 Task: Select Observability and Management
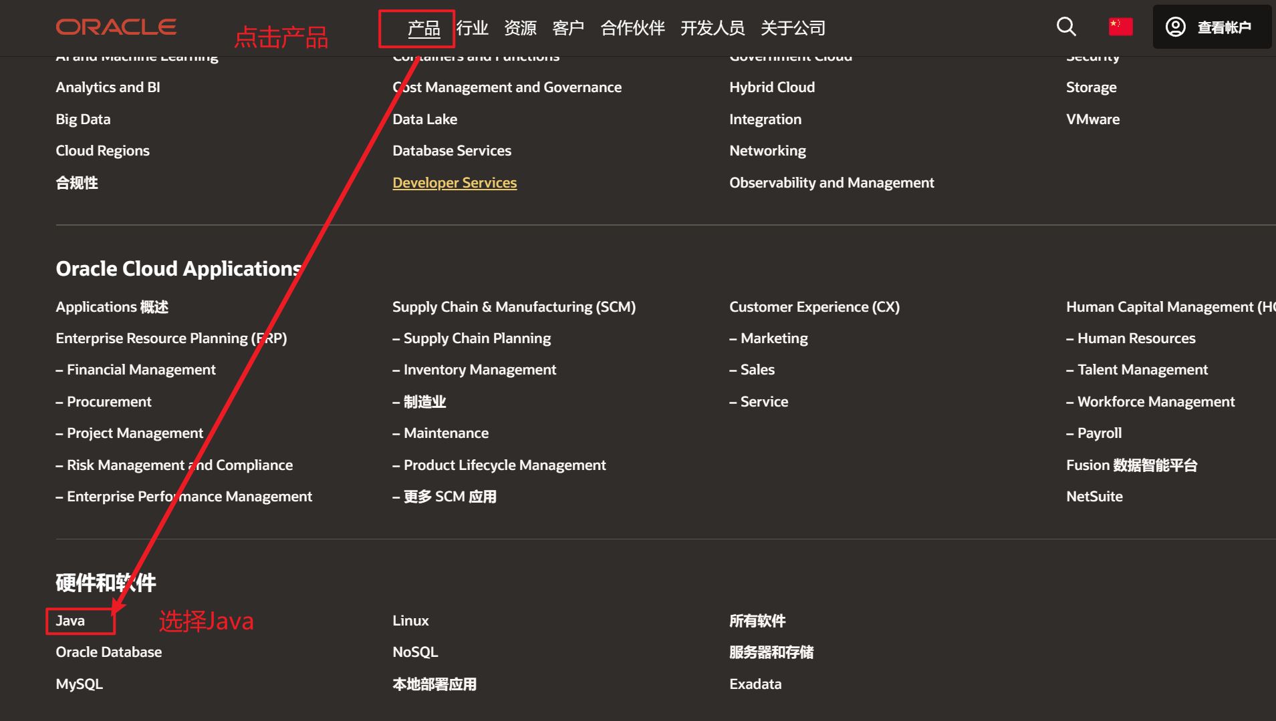[x=832, y=183]
